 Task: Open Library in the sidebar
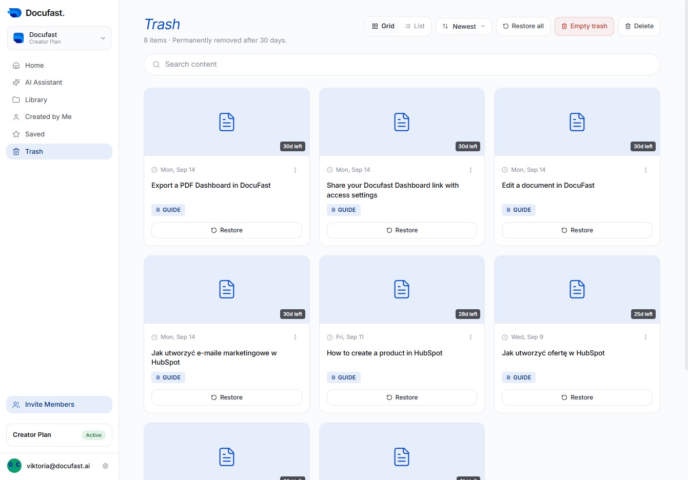pos(59,99)
